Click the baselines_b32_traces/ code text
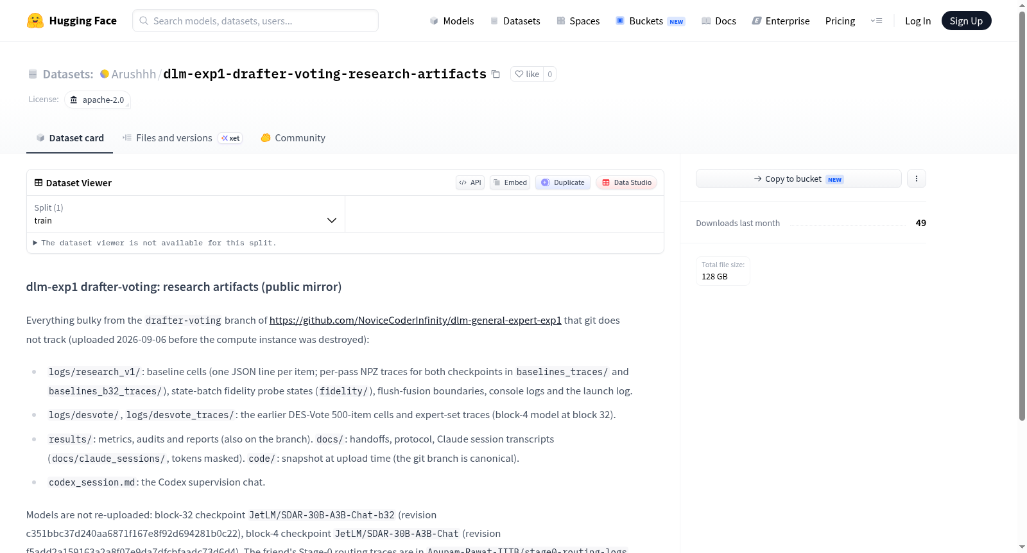Viewport: 1027px width, 553px height. pos(105,391)
